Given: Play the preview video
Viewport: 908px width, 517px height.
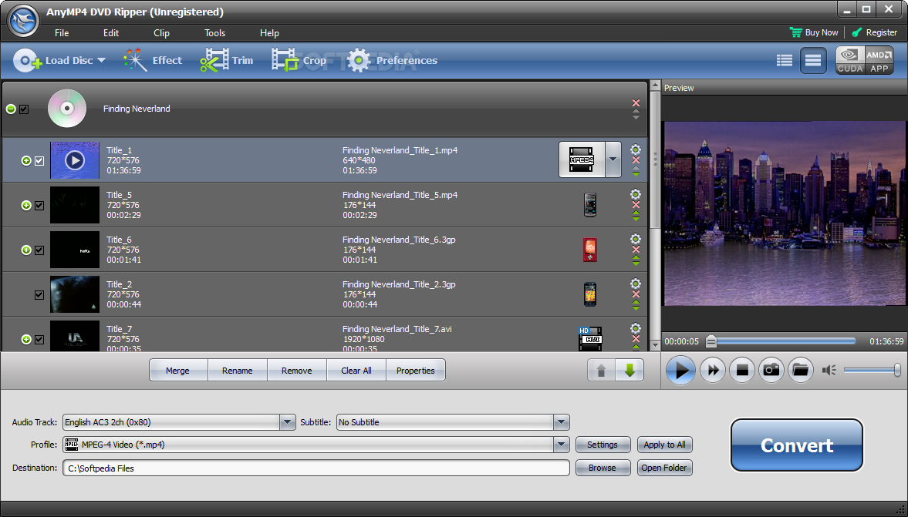Looking at the screenshot, I should click(680, 370).
